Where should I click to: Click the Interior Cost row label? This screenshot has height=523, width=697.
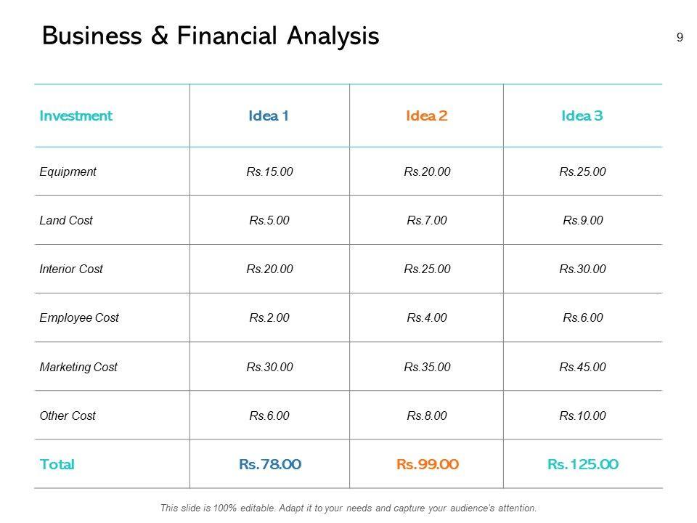[71, 269]
